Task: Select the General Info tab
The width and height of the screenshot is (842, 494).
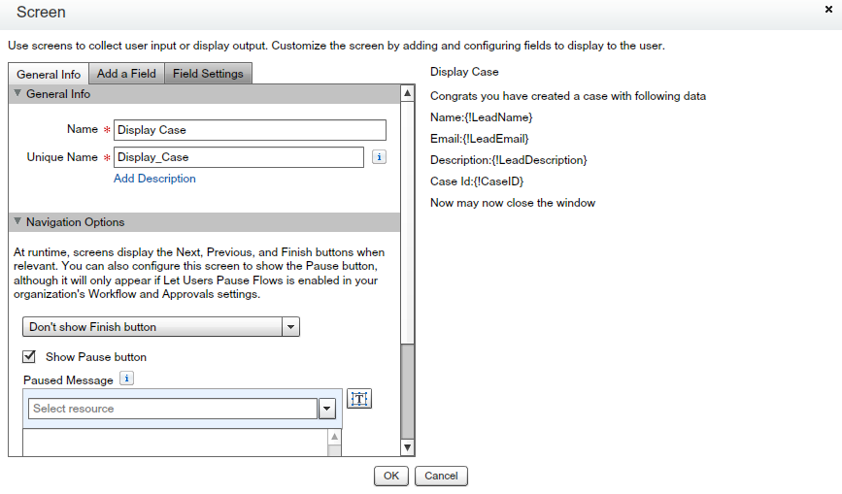Action: tap(49, 74)
